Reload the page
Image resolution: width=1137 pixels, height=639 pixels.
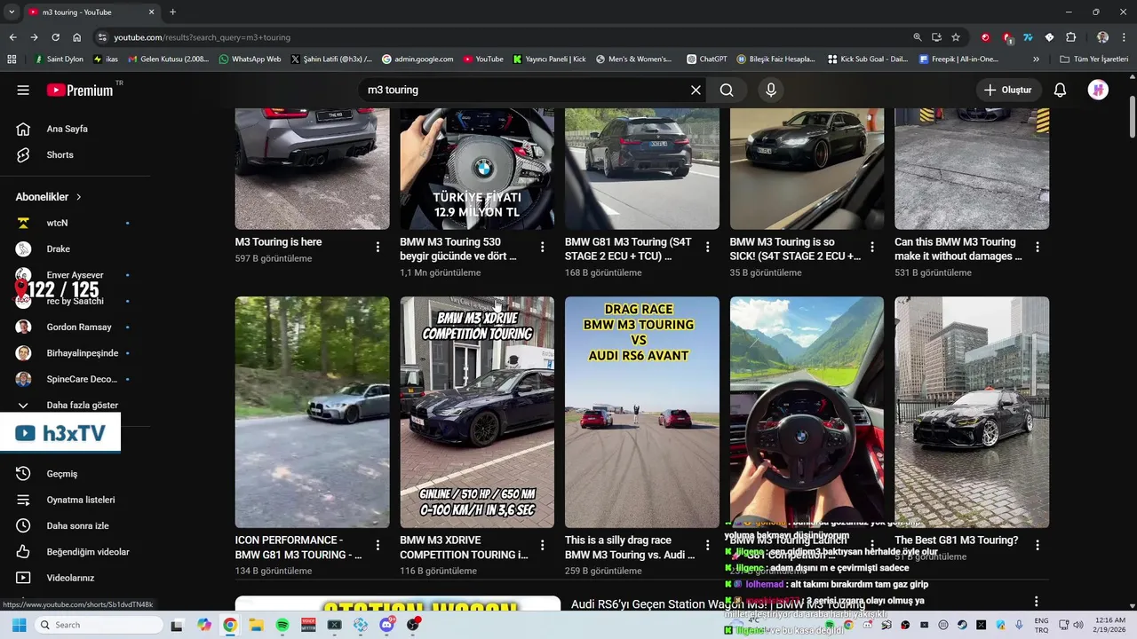pyautogui.click(x=55, y=37)
